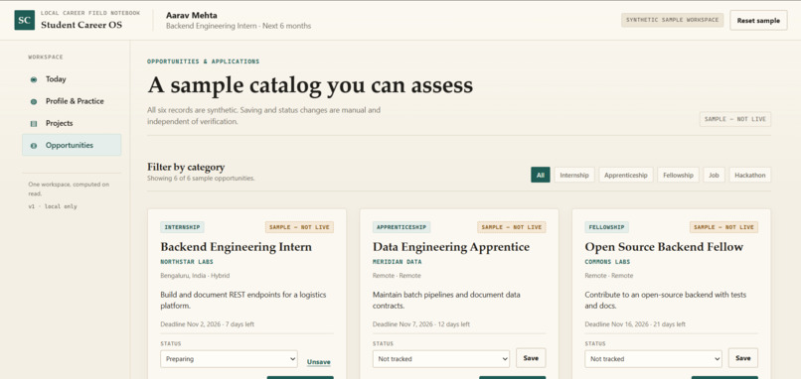Filter by Job category
The image size is (801, 379).
714,175
